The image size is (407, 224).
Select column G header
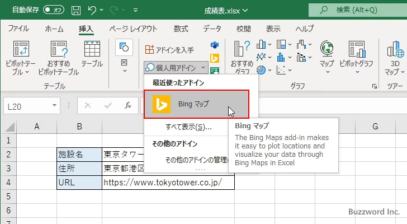coord(375,127)
